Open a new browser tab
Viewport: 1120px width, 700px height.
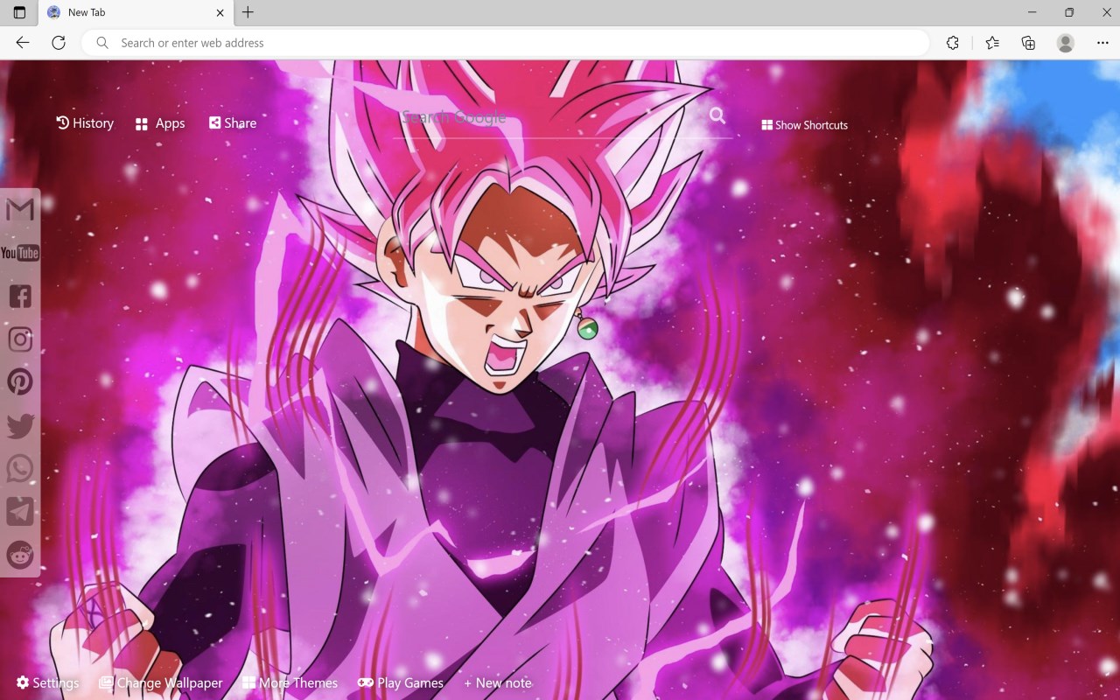point(248,12)
